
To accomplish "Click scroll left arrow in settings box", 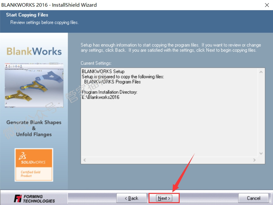I will tap(85, 160).
